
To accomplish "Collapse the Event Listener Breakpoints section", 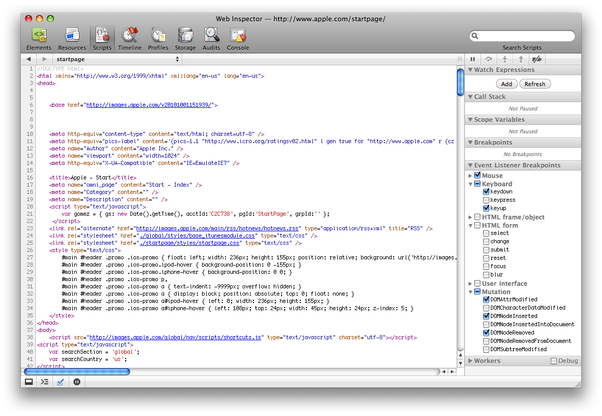I will (x=470, y=165).
